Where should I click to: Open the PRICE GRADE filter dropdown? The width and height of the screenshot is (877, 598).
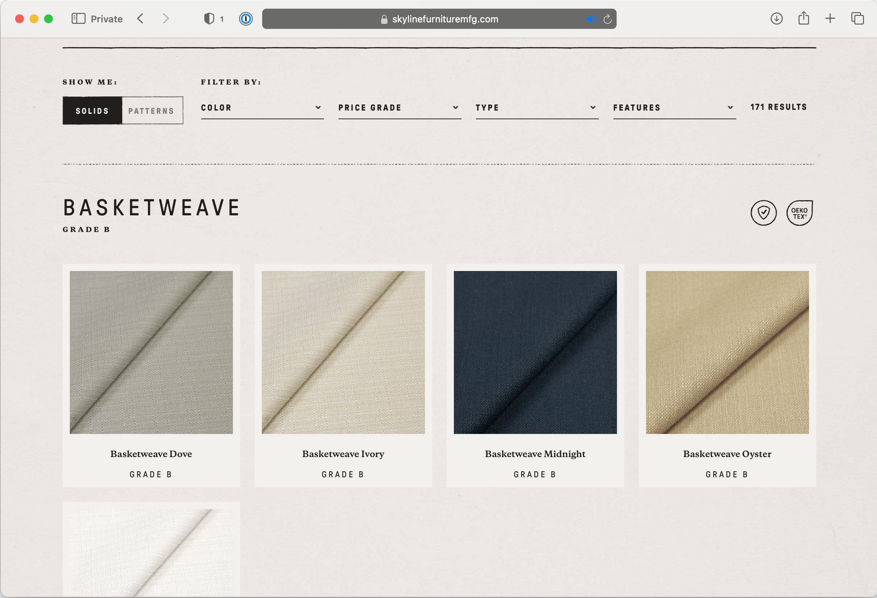[x=399, y=108]
